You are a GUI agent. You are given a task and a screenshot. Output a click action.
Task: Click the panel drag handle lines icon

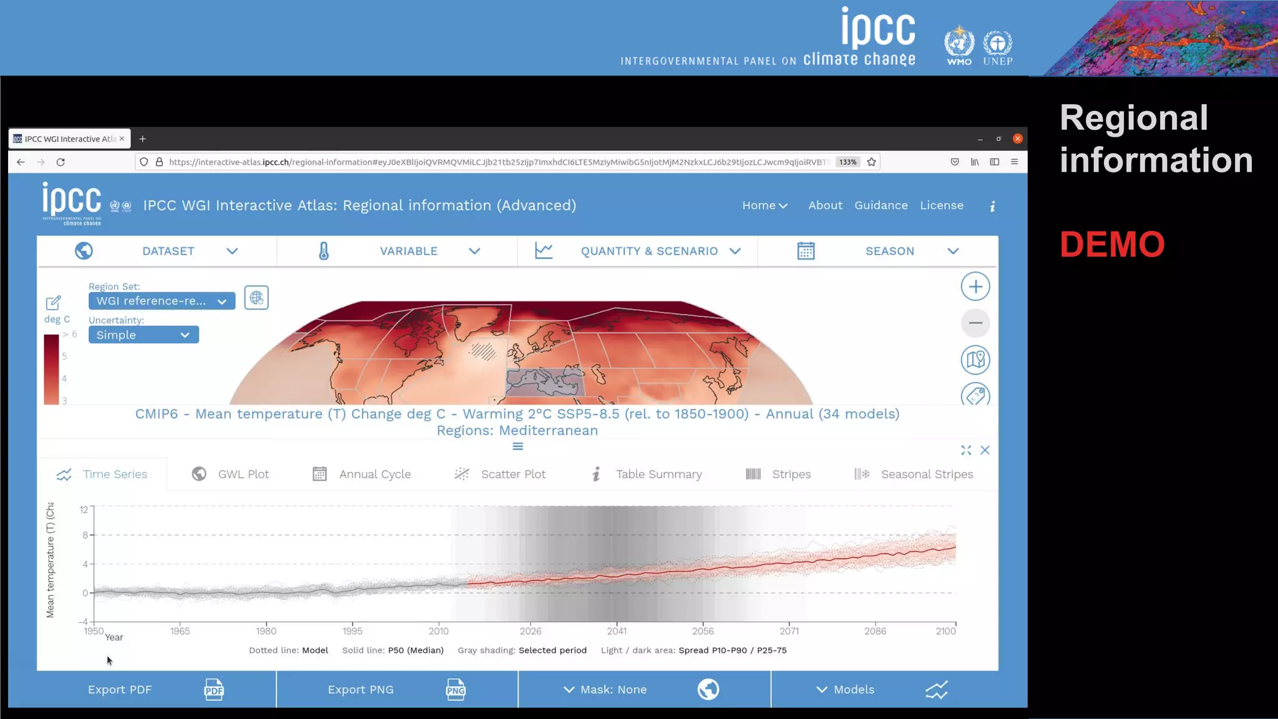[x=518, y=446]
